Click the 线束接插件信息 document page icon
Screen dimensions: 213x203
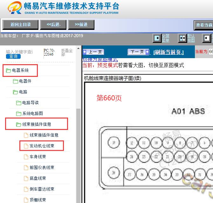pos(26,135)
